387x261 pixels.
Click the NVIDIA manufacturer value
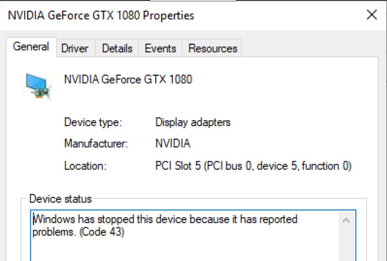pyautogui.click(x=172, y=144)
